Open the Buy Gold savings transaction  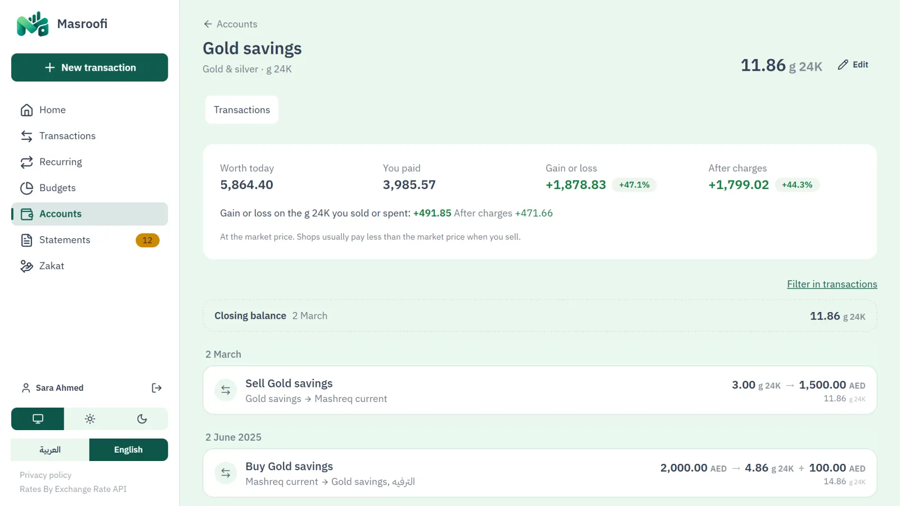pyautogui.click(x=540, y=473)
